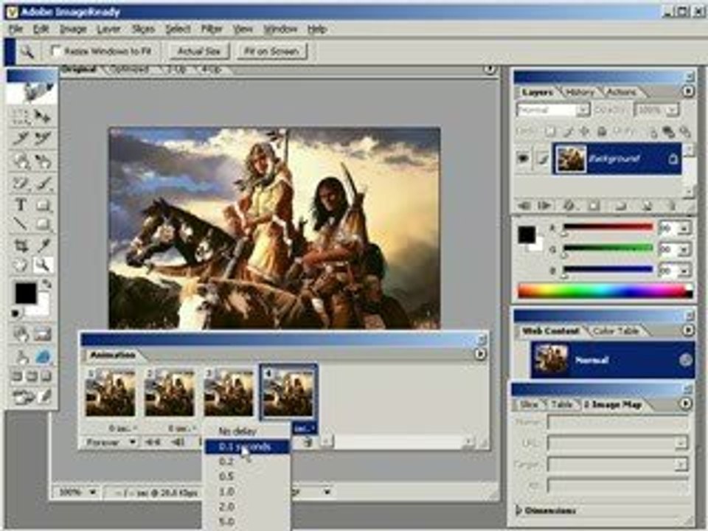Click the swap foreground/background colors arrow

46,284
